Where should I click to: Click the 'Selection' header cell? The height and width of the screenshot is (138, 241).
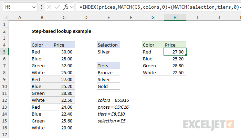click(108, 45)
